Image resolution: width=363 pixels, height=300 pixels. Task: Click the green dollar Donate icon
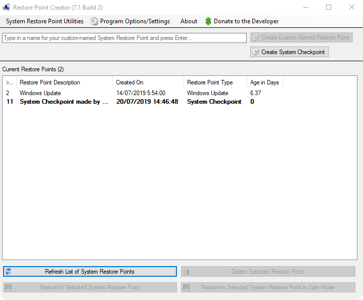208,21
